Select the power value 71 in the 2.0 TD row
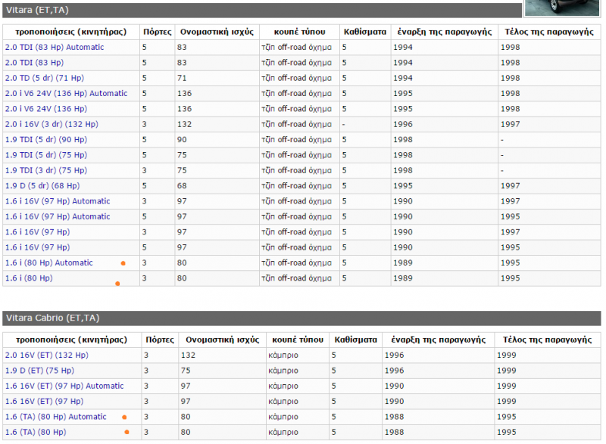 click(x=182, y=79)
